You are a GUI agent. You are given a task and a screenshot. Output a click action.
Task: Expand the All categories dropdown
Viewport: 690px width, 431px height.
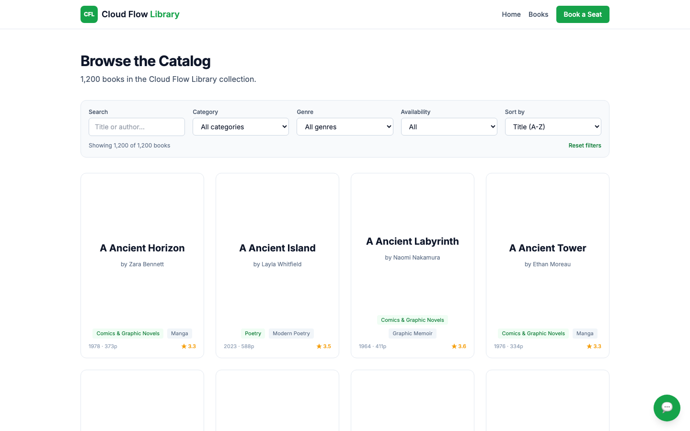pos(241,127)
